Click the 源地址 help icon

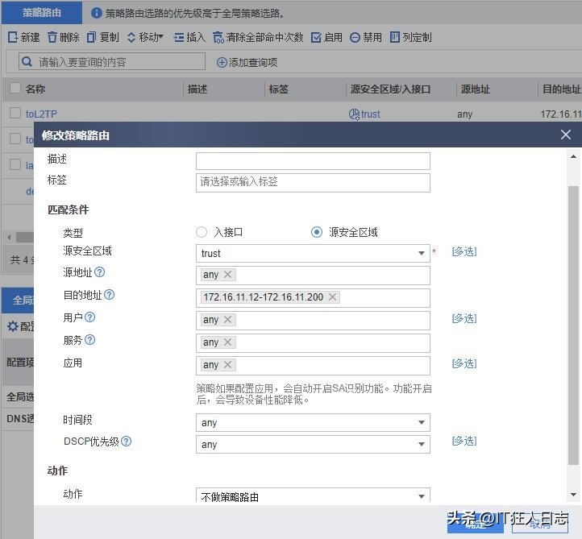pos(99,272)
